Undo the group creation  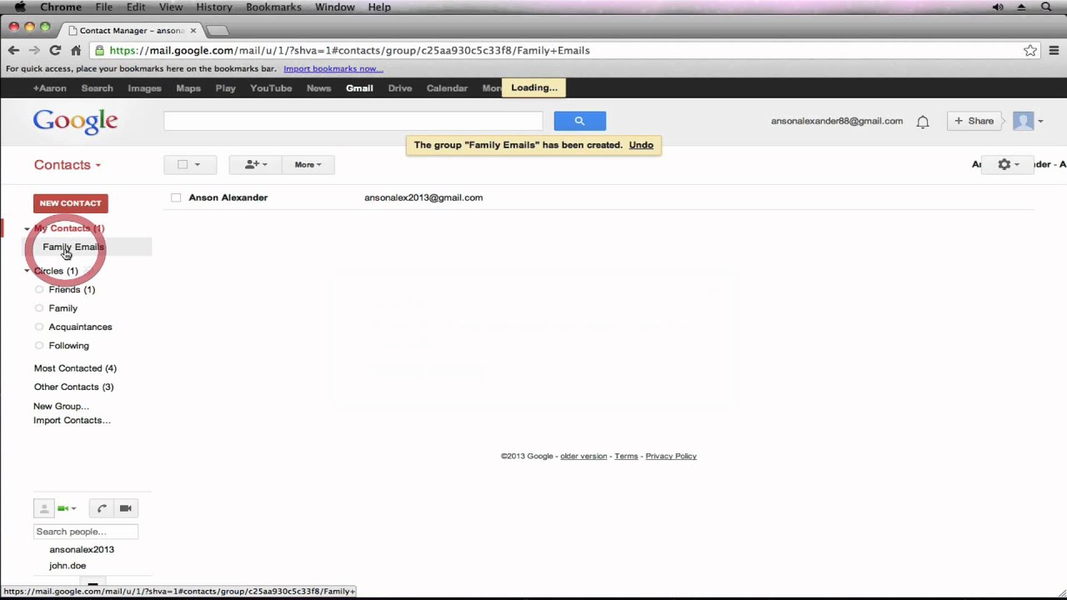pos(641,145)
